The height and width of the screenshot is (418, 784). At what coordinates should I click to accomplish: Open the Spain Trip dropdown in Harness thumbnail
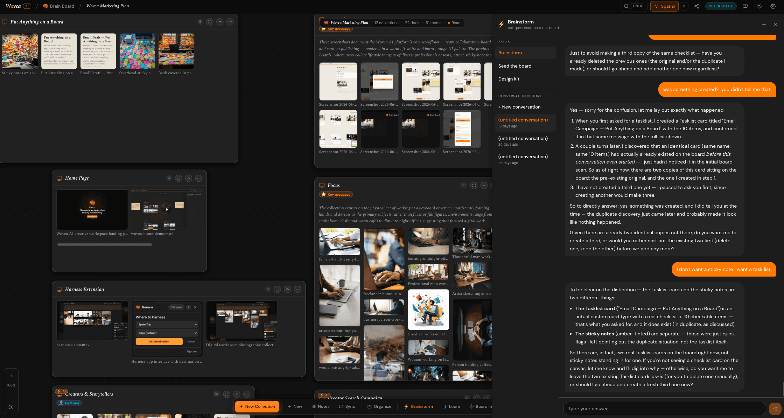pyautogui.click(x=167, y=325)
